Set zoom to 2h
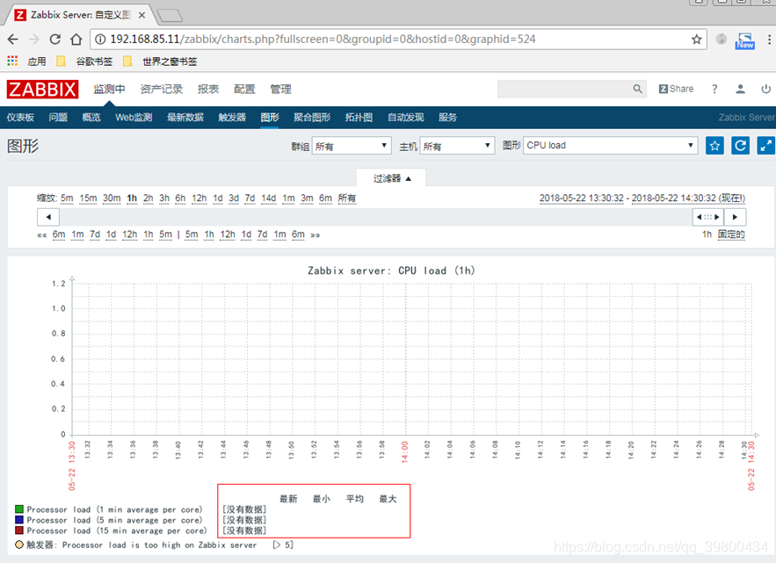The width and height of the screenshot is (776, 563). click(149, 198)
